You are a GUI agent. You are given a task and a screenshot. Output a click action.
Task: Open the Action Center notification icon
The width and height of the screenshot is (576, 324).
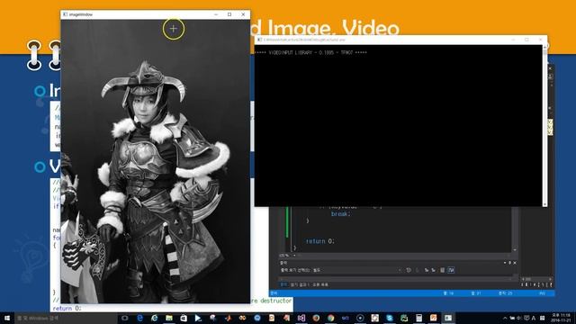click(526, 318)
